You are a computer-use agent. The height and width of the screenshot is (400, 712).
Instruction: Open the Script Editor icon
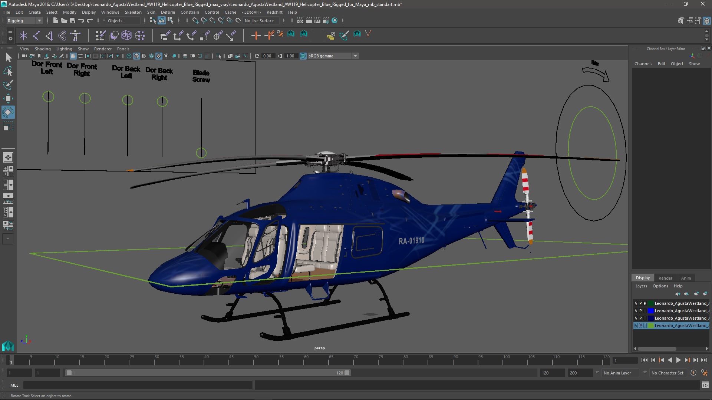[x=705, y=385]
